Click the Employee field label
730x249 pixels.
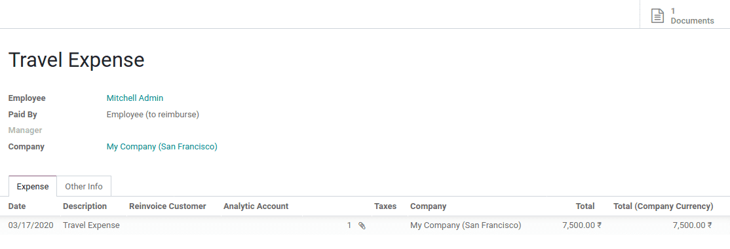27,98
